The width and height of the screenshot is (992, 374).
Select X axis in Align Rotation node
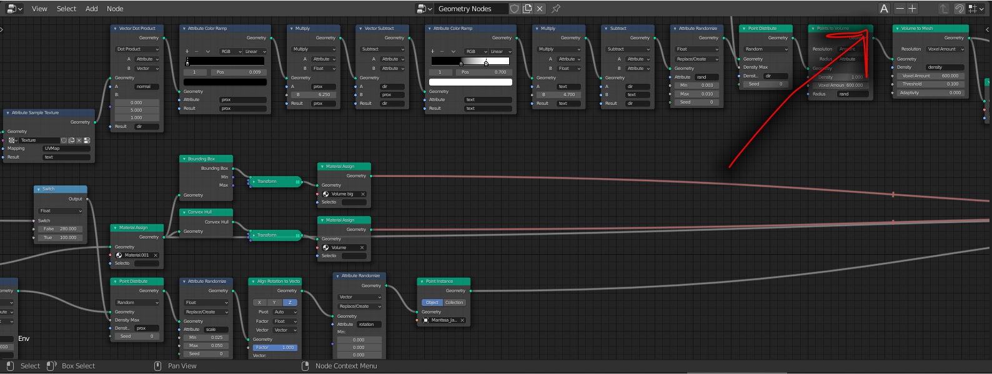click(260, 303)
